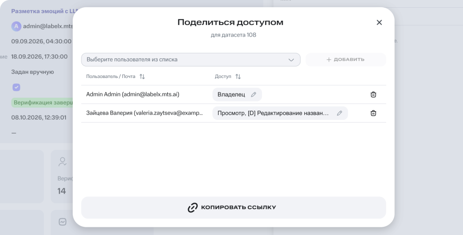Click Верификация завершена status badge
Image resolution: width=463 pixels, height=235 pixels.
42,103
